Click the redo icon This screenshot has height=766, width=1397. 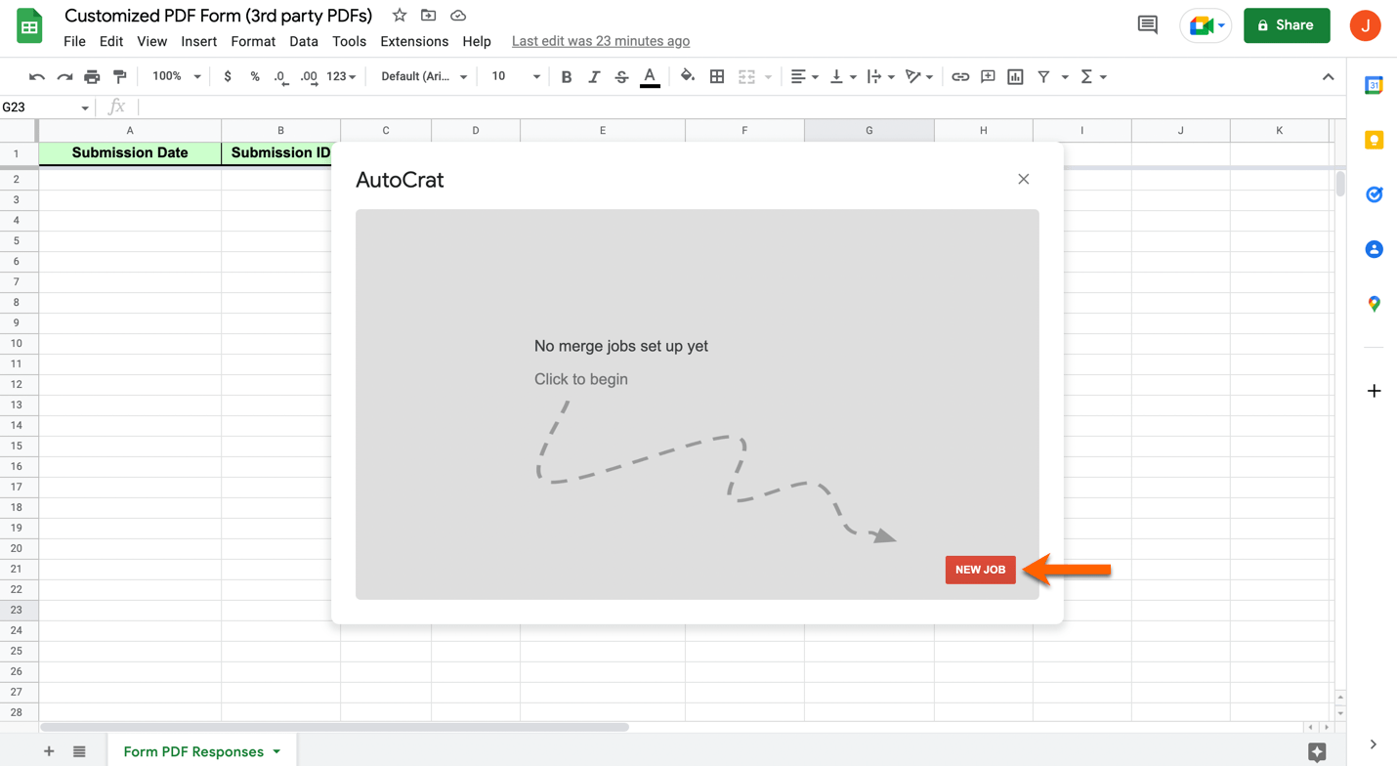(64, 76)
